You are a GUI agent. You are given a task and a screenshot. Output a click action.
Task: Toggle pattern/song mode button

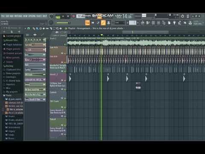point(58,16)
